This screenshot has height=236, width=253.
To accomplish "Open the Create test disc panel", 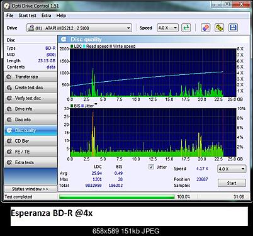I will tap(31, 87).
